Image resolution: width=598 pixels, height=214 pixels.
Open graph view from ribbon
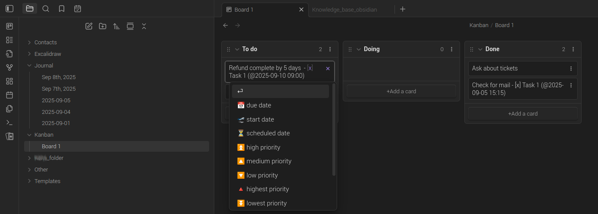tap(9, 67)
